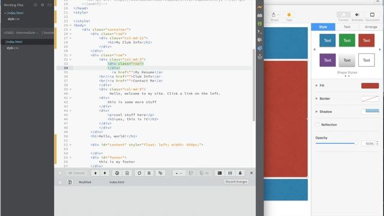Refresh the Git panel

[x=139, y=173]
